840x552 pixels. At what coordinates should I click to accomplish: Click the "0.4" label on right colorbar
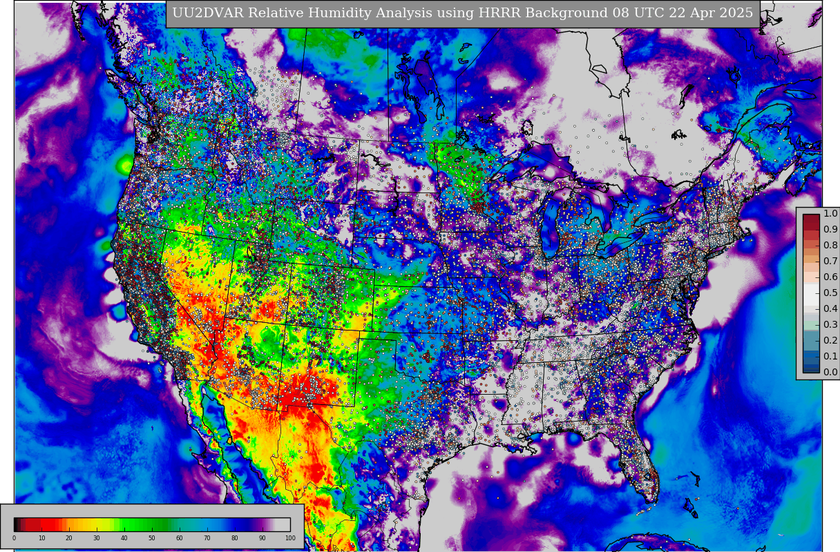click(x=830, y=308)
